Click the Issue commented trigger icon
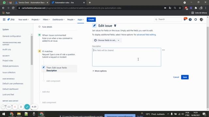Image resolution: width=209 pixels, height=117 pixels. pyautogui.click(x=40, y=35)
